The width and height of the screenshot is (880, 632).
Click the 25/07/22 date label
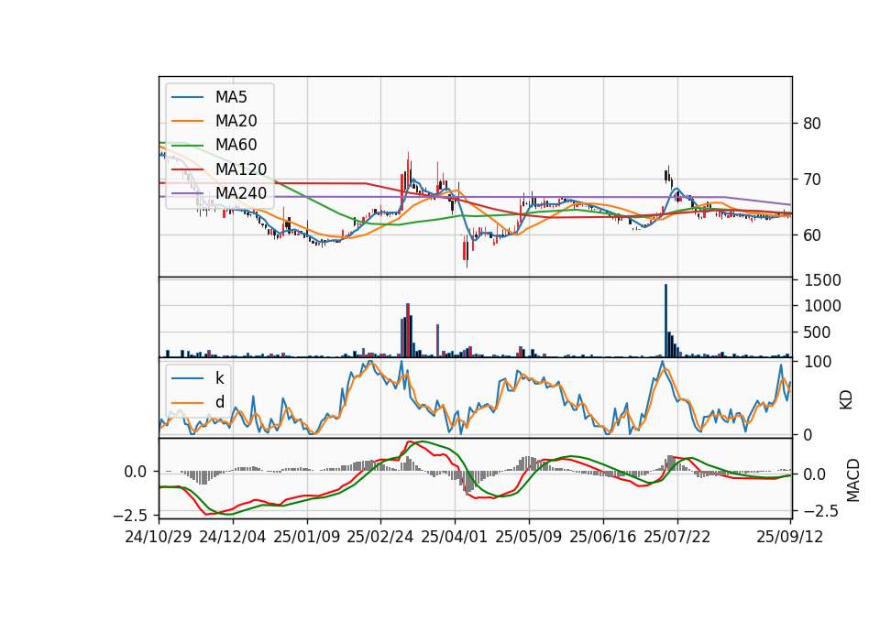pyautogui.click(x=676, y=537)
